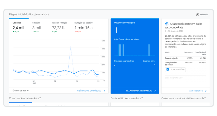217x116 pixels.
Task: Click the 00:00:05 session duration cell
Action: point(189,63)
